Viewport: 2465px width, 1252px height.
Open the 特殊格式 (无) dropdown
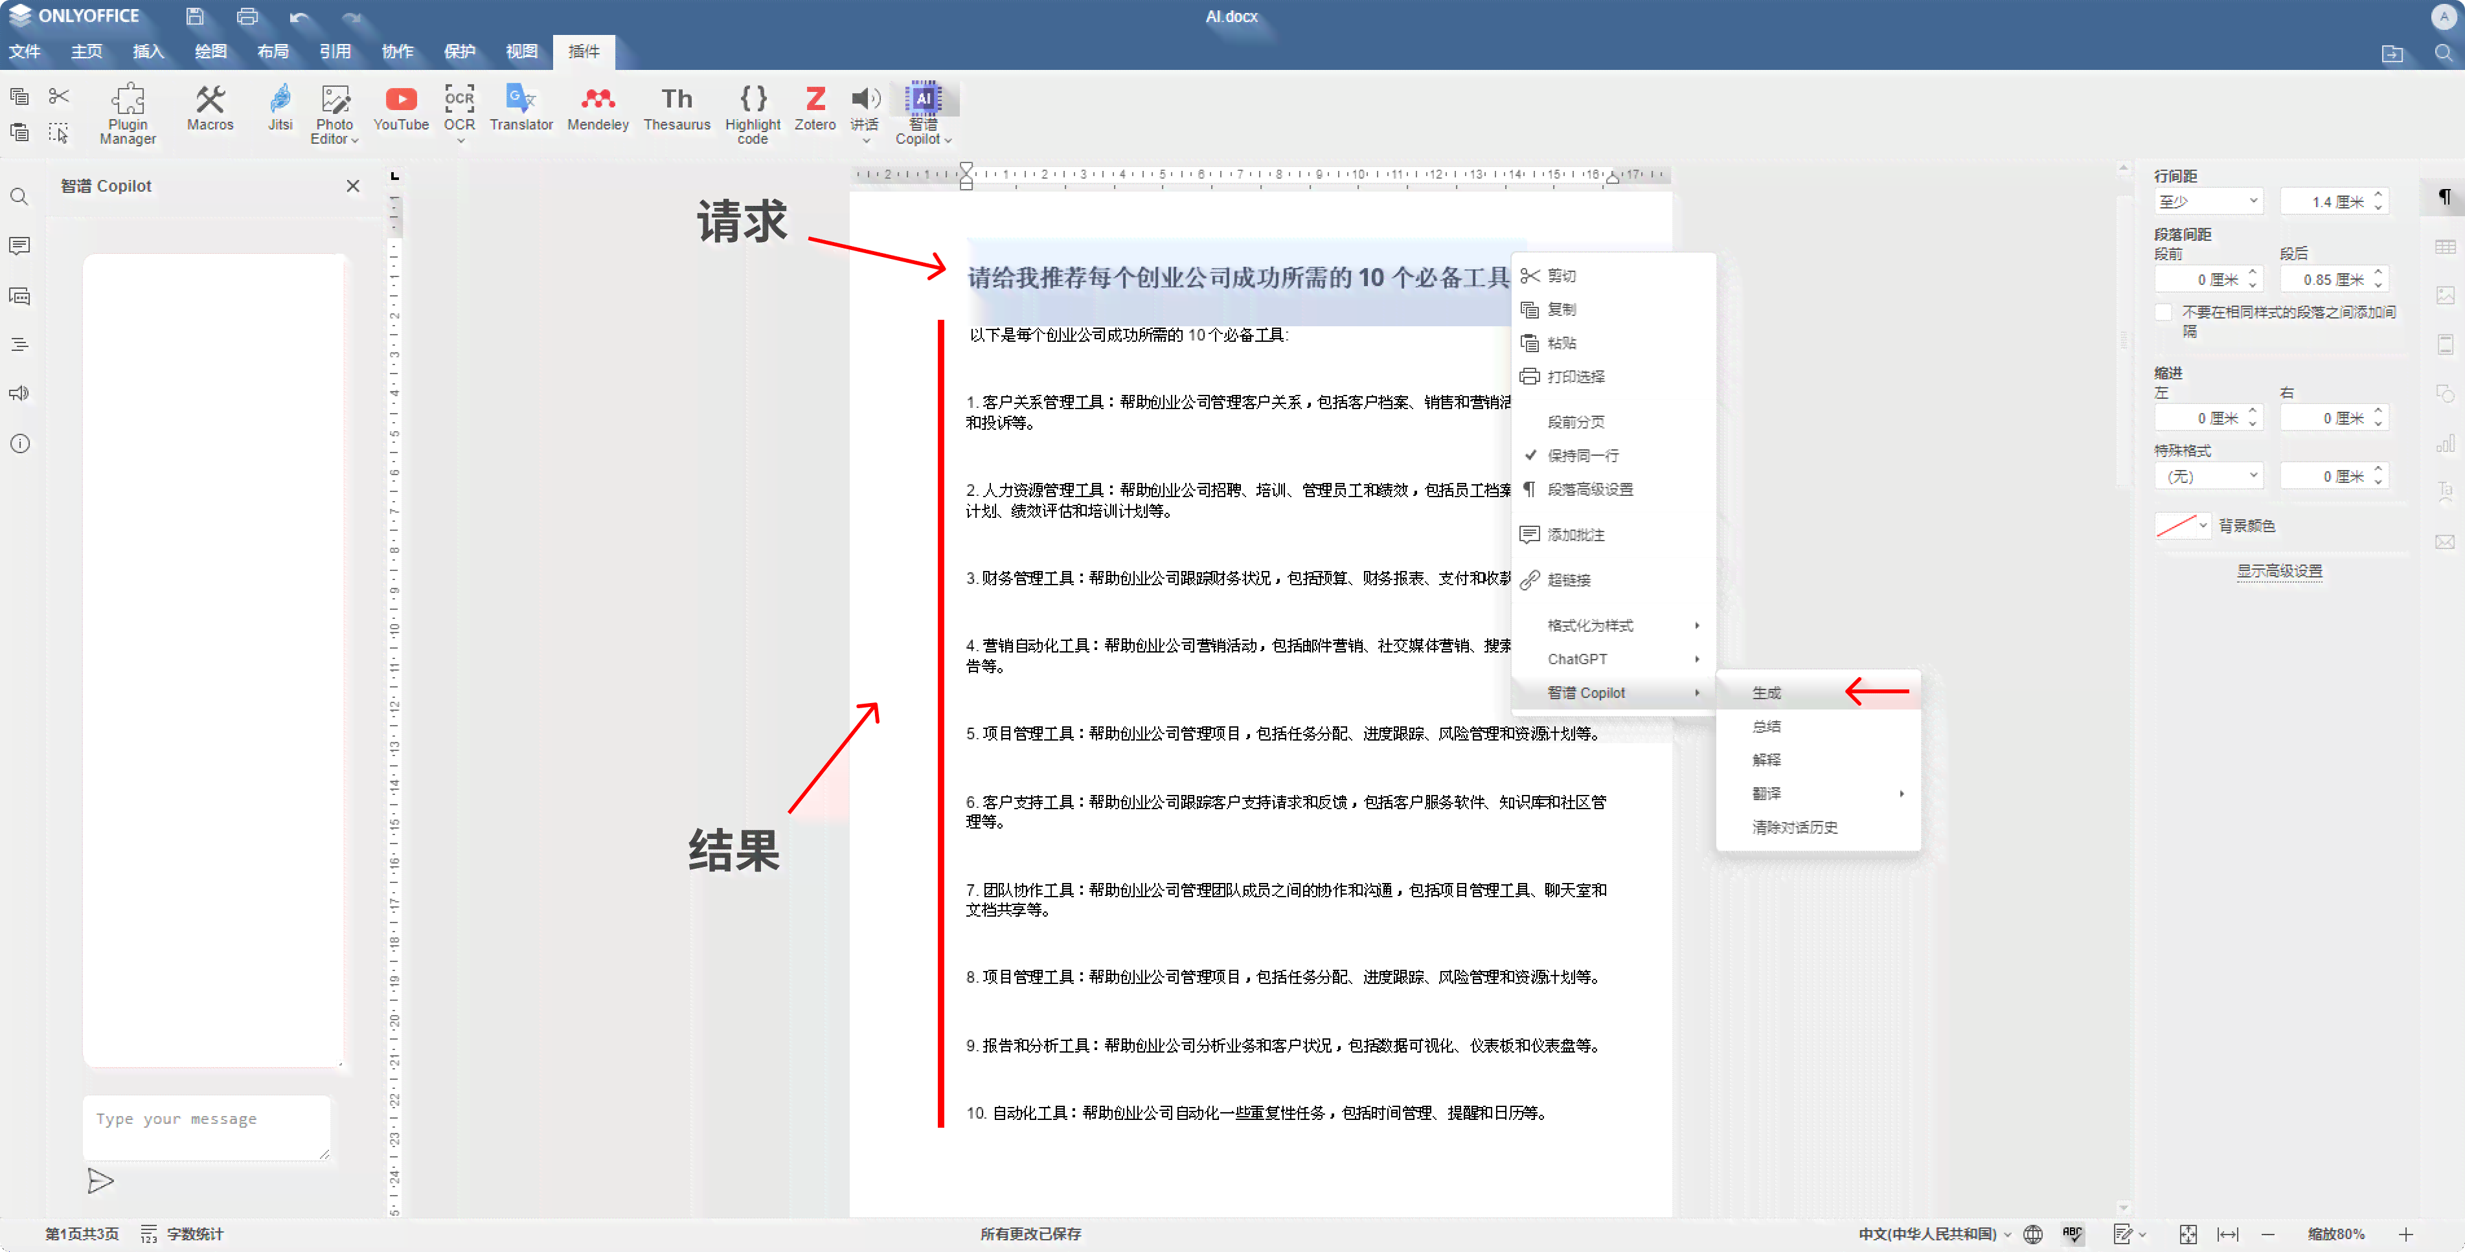(x=2209, y=476)
